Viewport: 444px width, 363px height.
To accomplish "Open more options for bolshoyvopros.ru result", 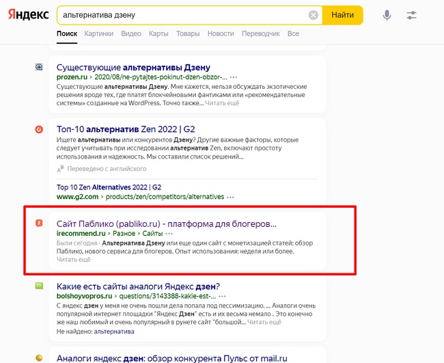I will (222, 297).
